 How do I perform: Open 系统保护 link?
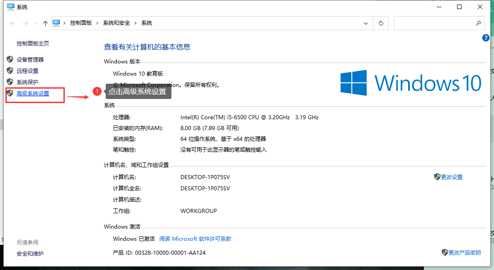click(27, 82)
